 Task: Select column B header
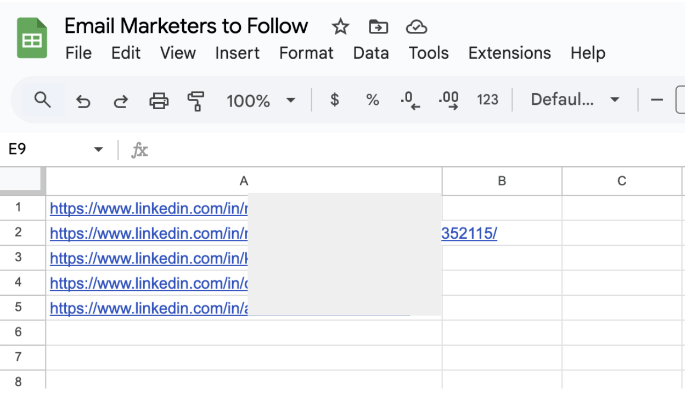pos(502,181)
